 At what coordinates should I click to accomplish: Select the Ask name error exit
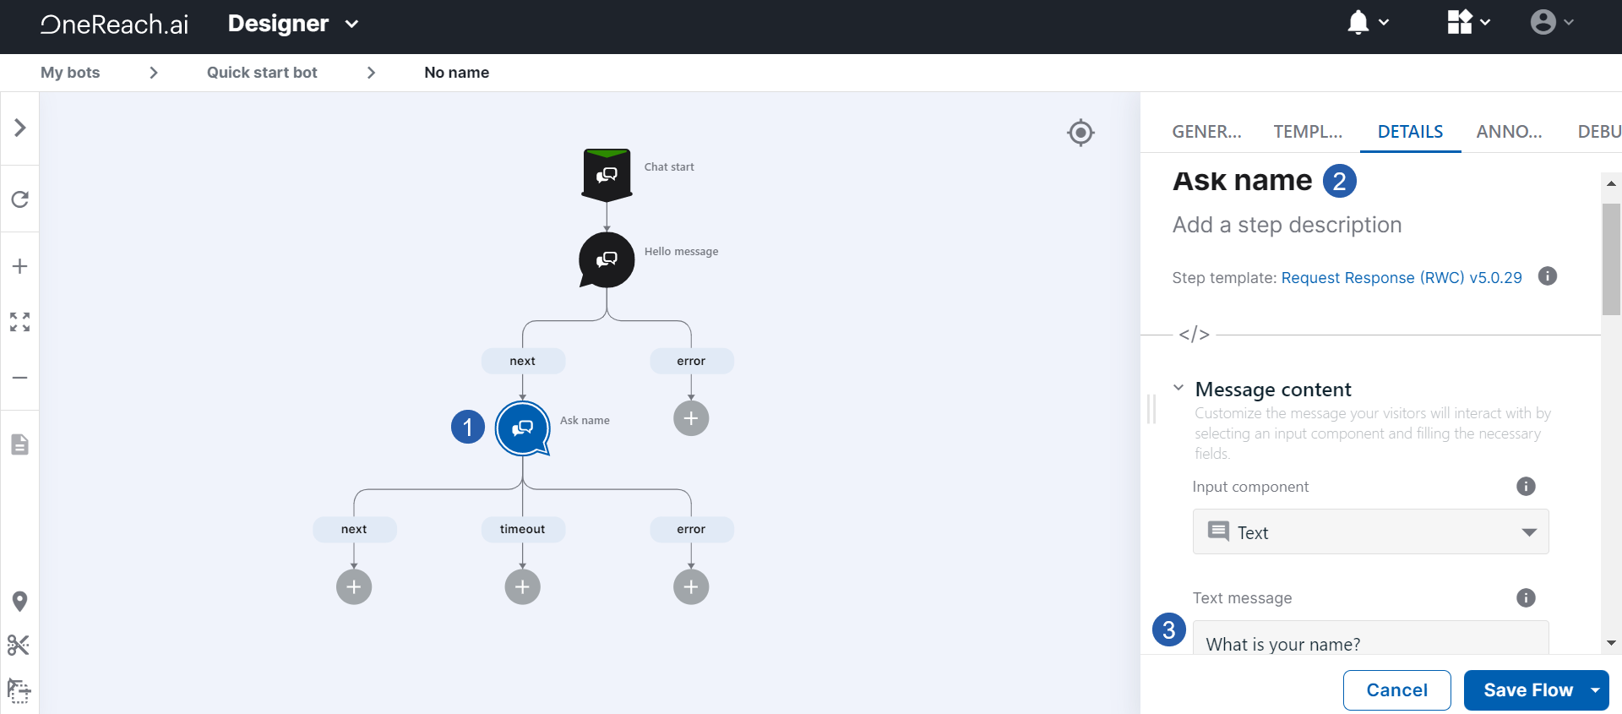tap(691, 529)
